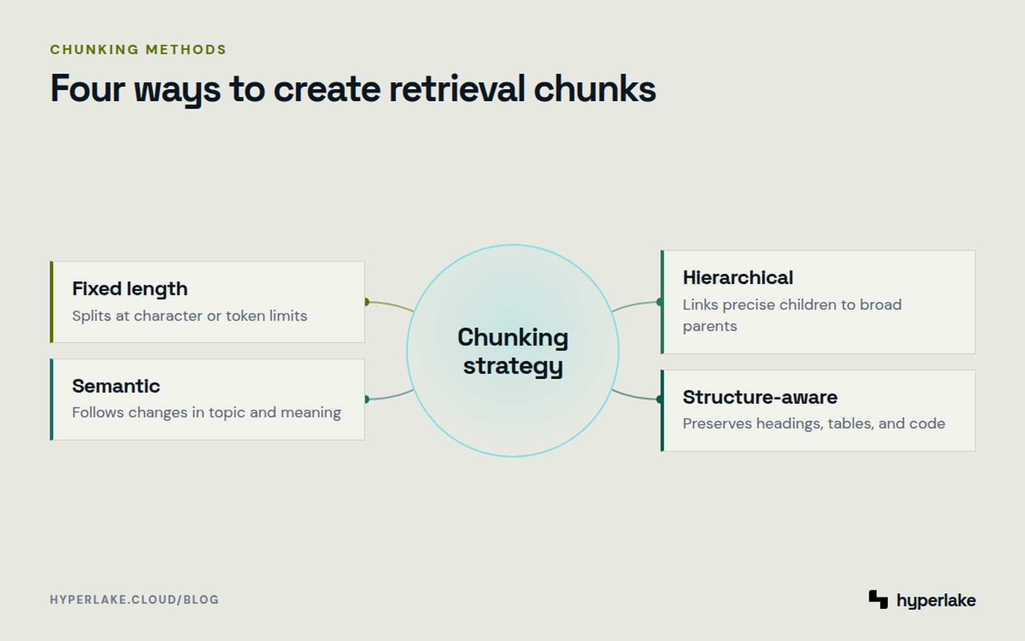Viewport: 1025px width, 641px height.
Task: Click 'Preserves headings, tables, and code'
Action: [814, 424]
